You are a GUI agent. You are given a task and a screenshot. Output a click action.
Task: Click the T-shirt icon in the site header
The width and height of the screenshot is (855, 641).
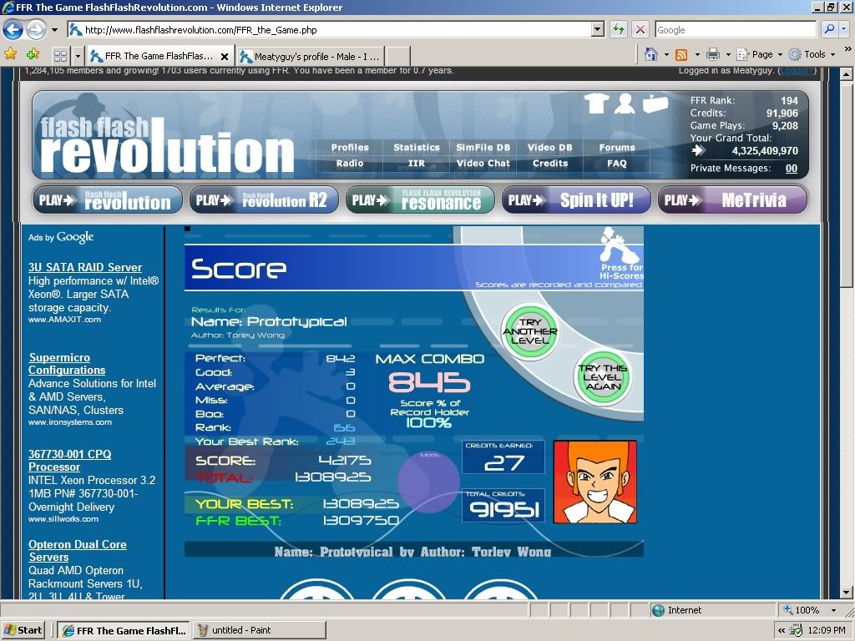click(594, 103)
